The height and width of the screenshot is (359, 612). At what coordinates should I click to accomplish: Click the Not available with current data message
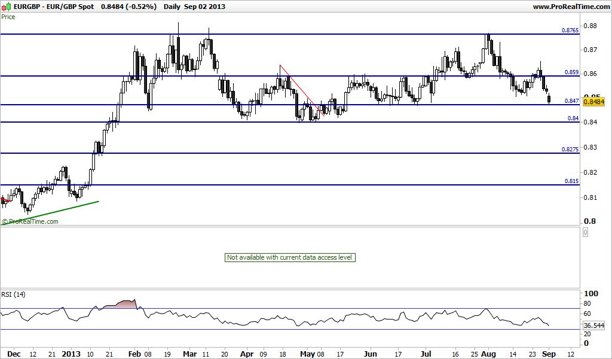pos(290,257)
